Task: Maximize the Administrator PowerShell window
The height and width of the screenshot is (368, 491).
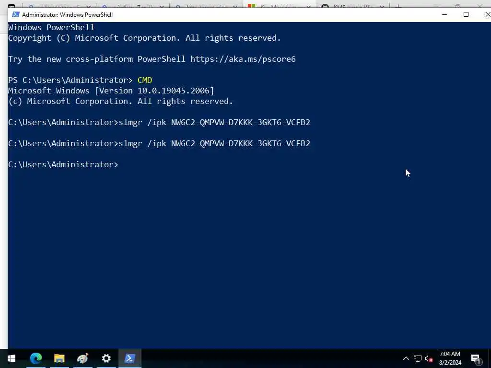Action: [x=466, y=14]
